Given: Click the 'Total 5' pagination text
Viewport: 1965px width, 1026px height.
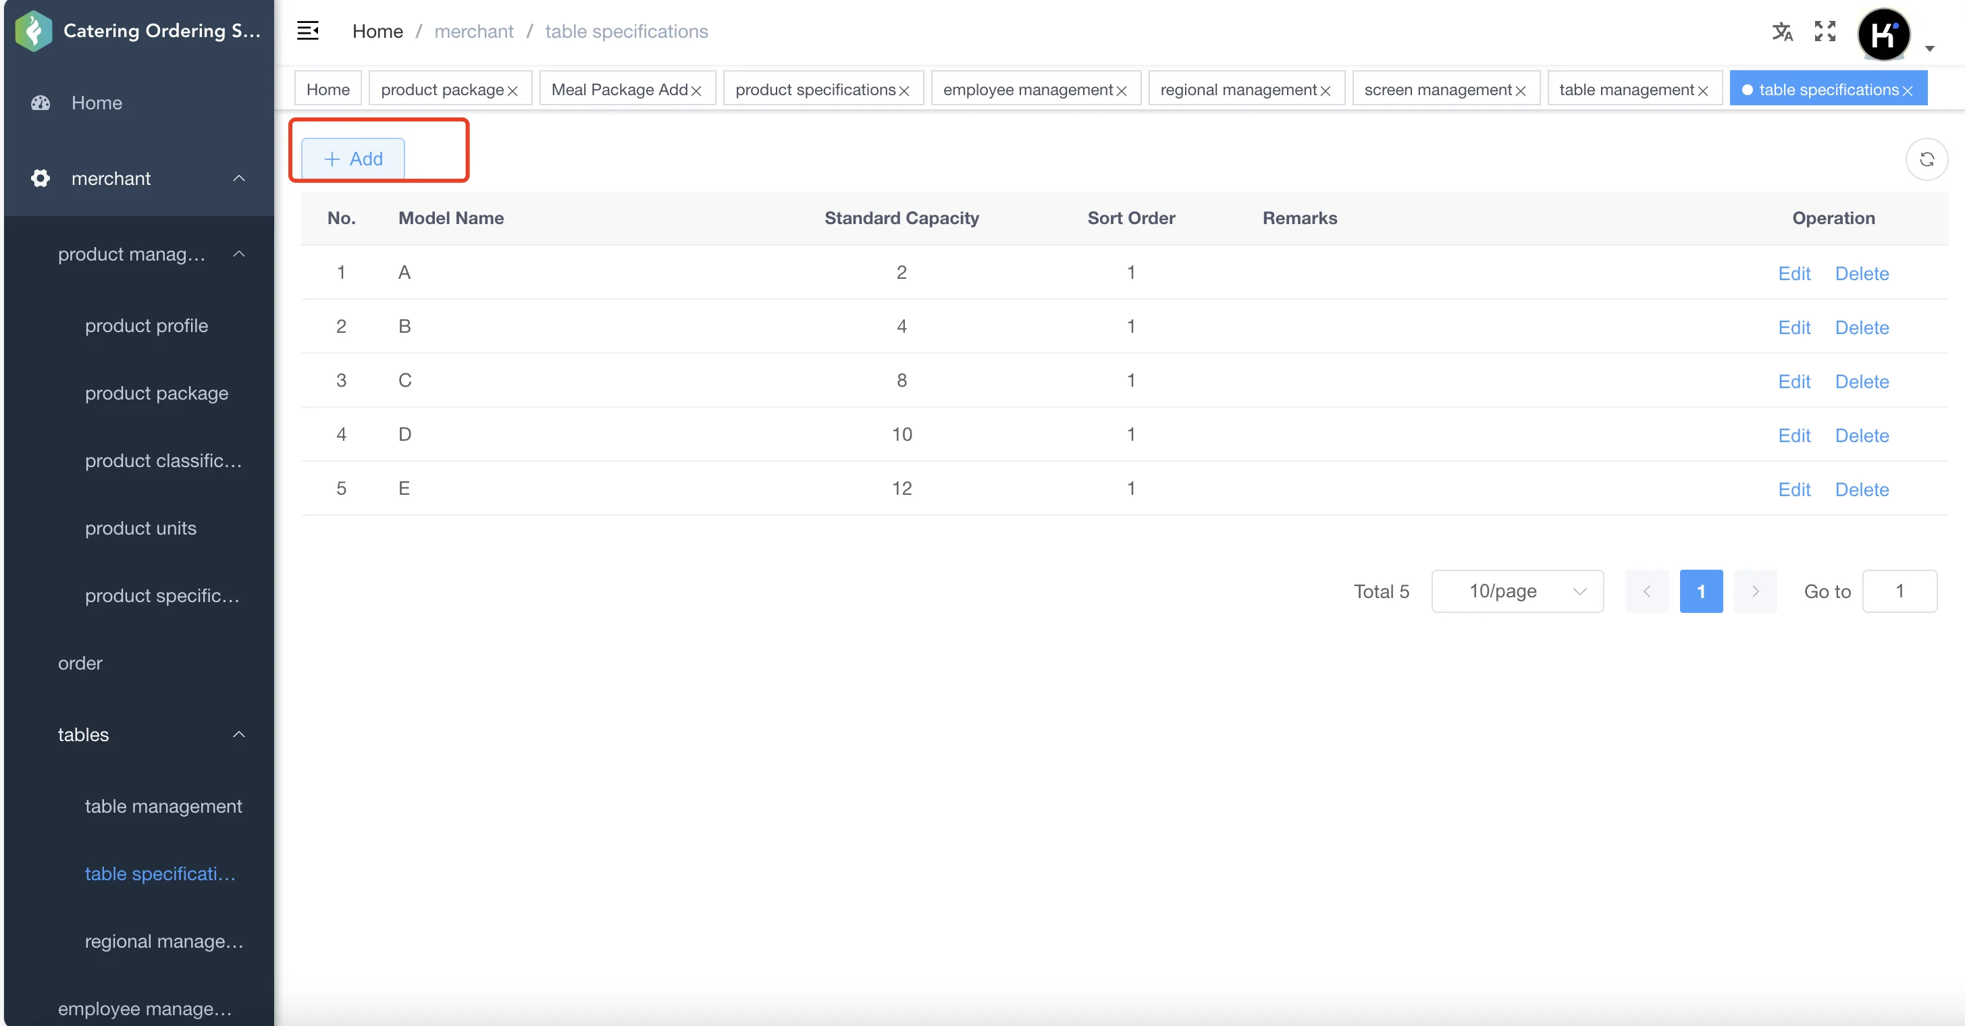Looking at the screenshot, I should pos(1382,592).
